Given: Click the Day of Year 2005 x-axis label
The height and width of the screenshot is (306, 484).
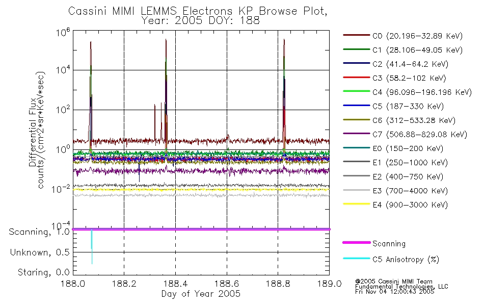Looking at the screenshot, I should [201, 294].
